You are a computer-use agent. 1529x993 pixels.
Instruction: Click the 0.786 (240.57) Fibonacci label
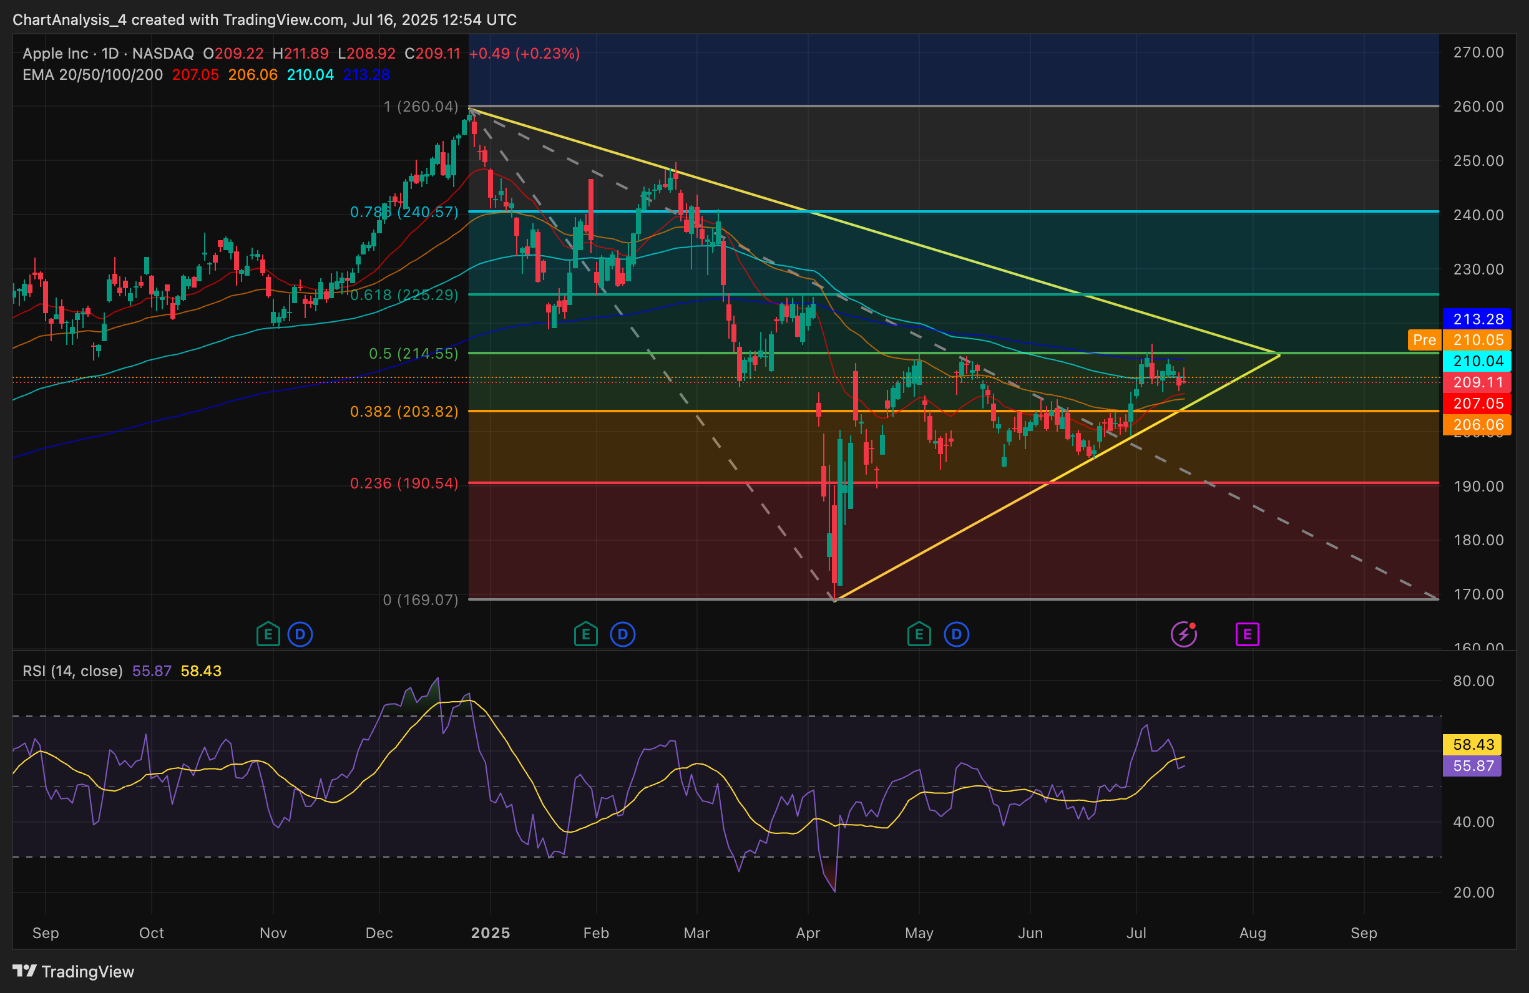point(404,212)
